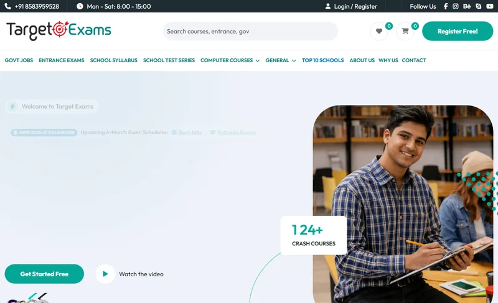This screenshot has height=303, width=498.
Task: Click the clock icon beside opening hours
Action: pyautogui.click(x=80, y=6)
